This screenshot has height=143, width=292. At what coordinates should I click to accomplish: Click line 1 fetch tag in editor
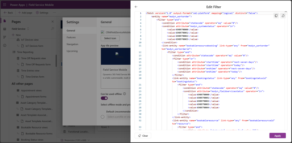(201, 13)
